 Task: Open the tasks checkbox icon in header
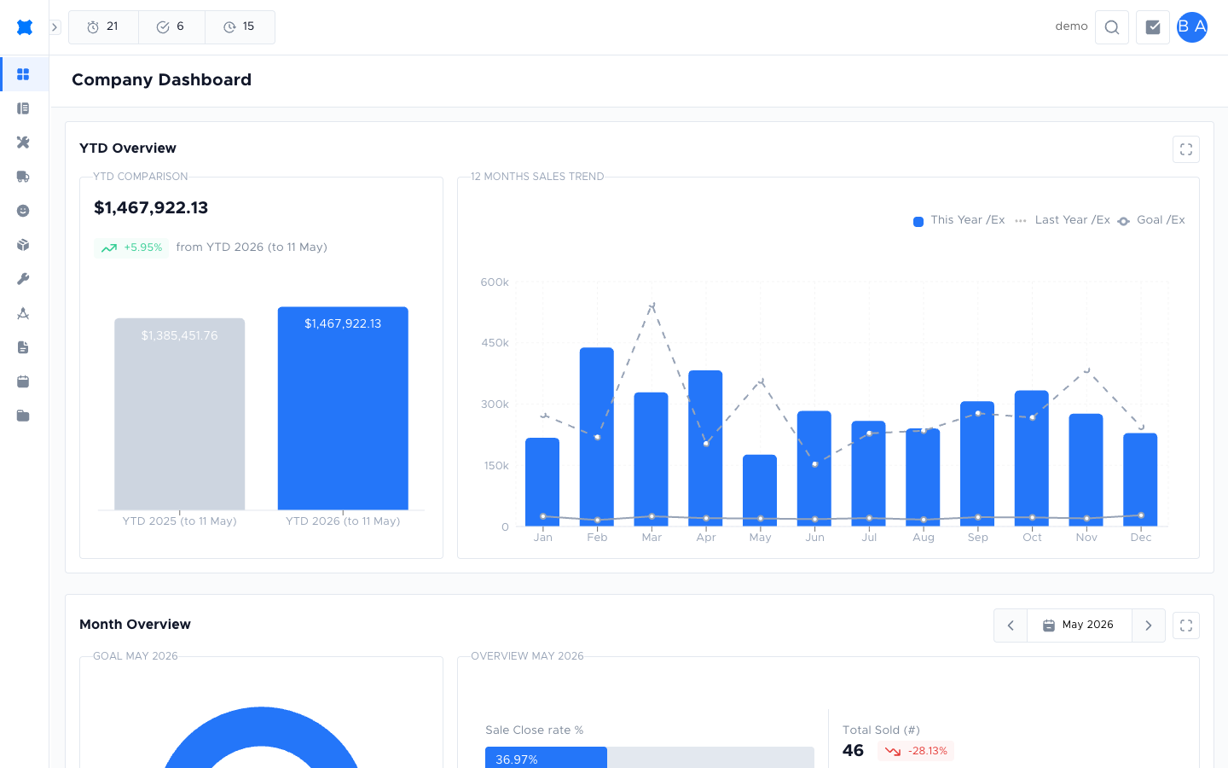click(1153, 27)
